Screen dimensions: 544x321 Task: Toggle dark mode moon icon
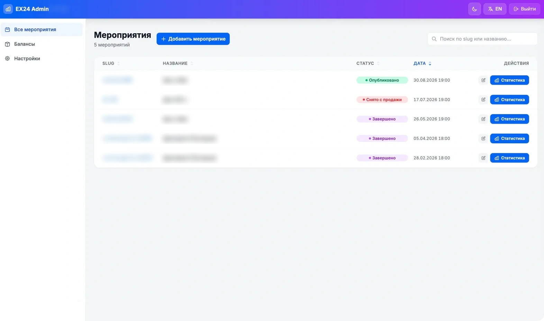pos(474,9)
